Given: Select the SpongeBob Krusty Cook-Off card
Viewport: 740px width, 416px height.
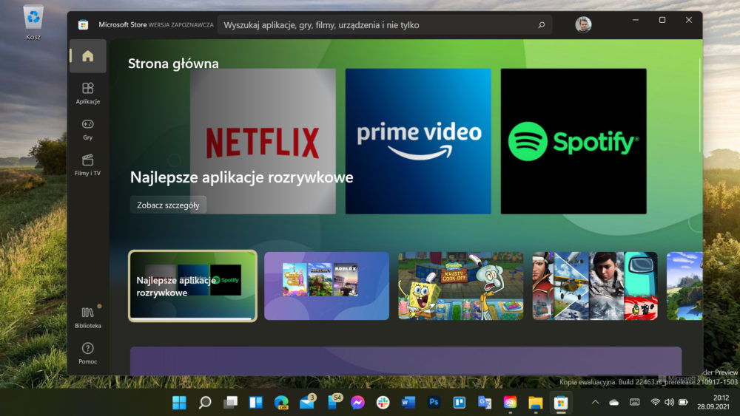Looking at the screenshot, I should pyautogui.click(x=460, y=286).
